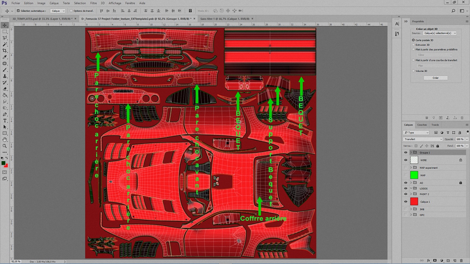The image size is (470, 264).
Task: Hide the Calque 1 layer
Action: pyautogui.click(x=406, y=202)
